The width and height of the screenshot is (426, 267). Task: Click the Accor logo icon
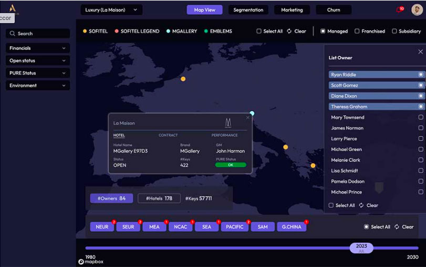click(12, 8)
